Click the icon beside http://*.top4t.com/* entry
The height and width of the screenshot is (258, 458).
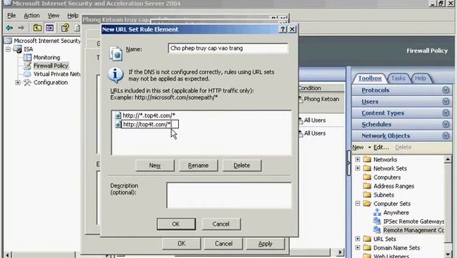[117, 115]
